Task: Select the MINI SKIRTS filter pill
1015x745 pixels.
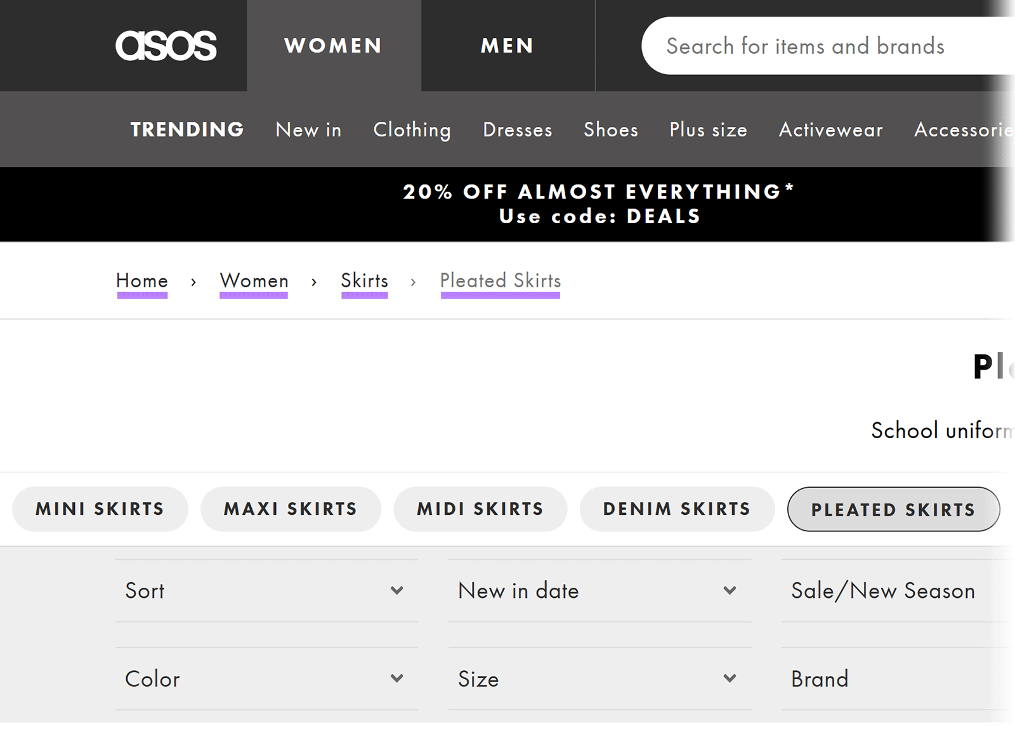Action: (x=100, y=509)
